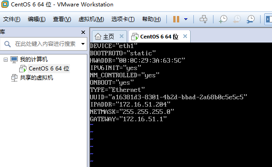Click the 共享的虚拟机 shared VMs icon
The image size is (272, 167).
pyautogui.click(x=14, y=78)
